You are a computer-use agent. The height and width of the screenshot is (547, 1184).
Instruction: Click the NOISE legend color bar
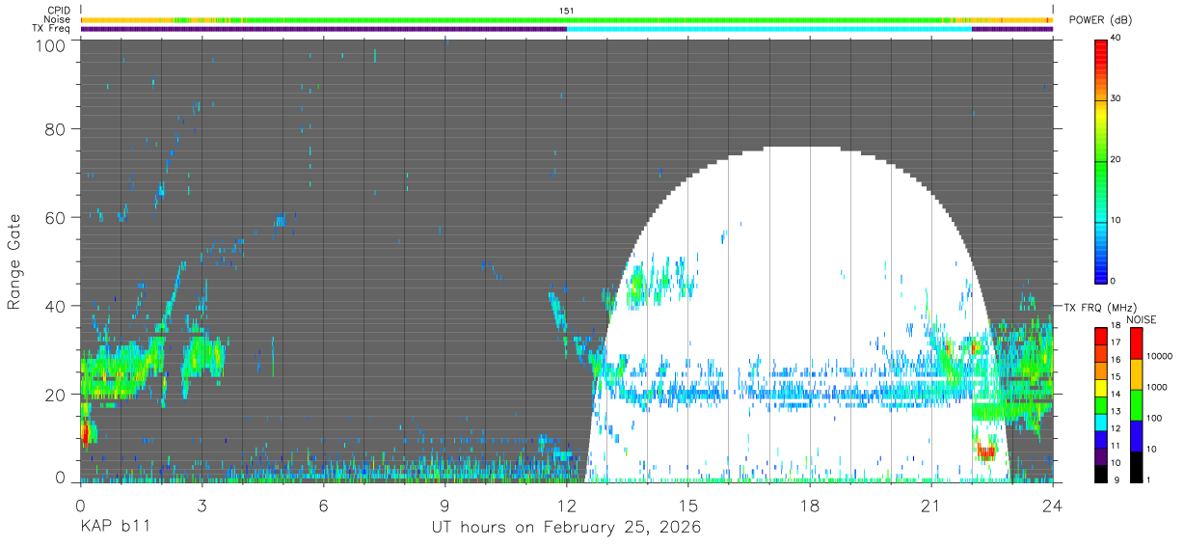point(1135,405)
